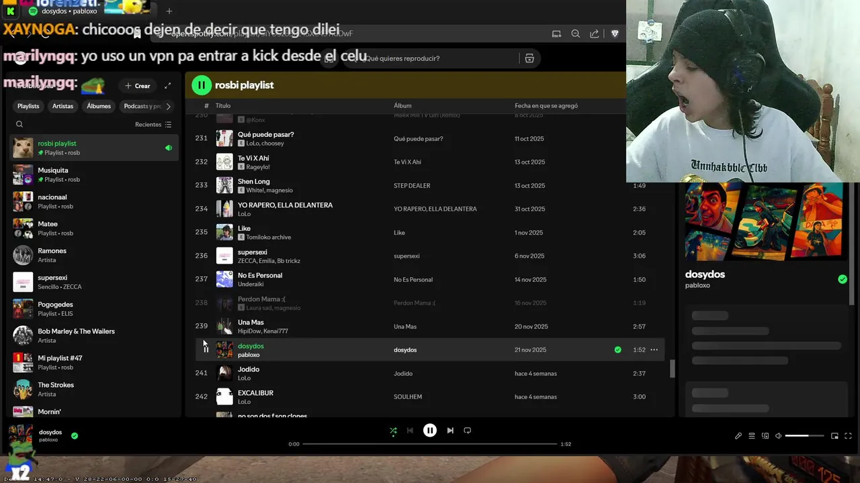Open the Matee playlist
Viewport: 860px width, 483px height.
point(94,228)
